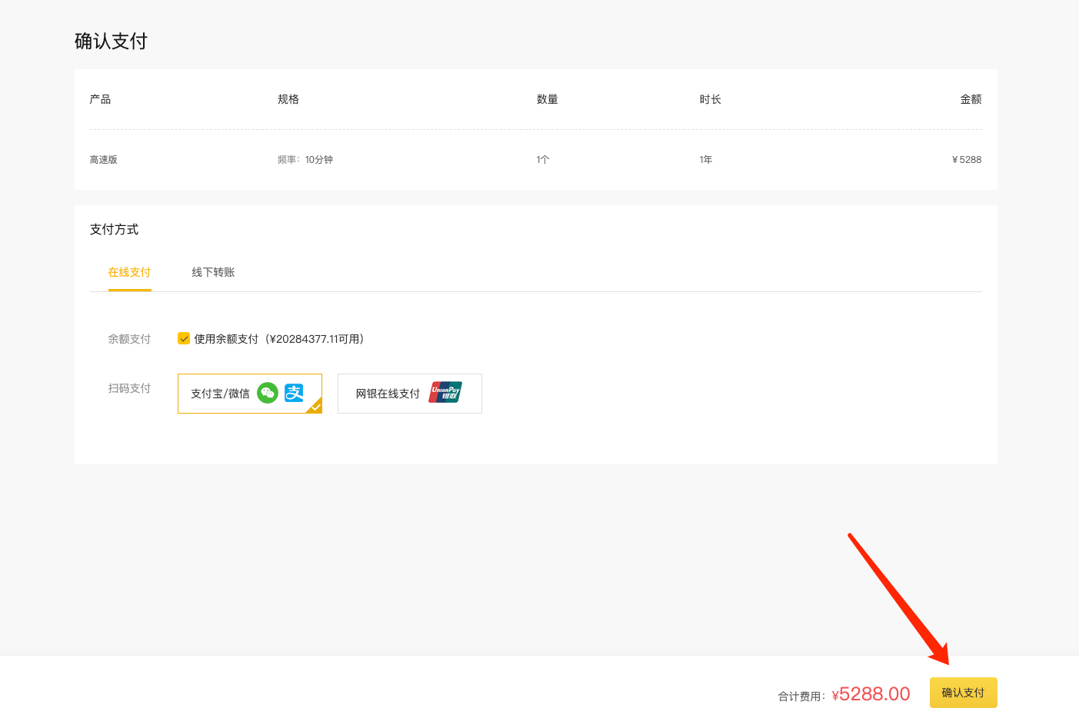This screenshot has width=1079, height=728.
Task: Click the 高速版 product name
Action: coord(103,160)
